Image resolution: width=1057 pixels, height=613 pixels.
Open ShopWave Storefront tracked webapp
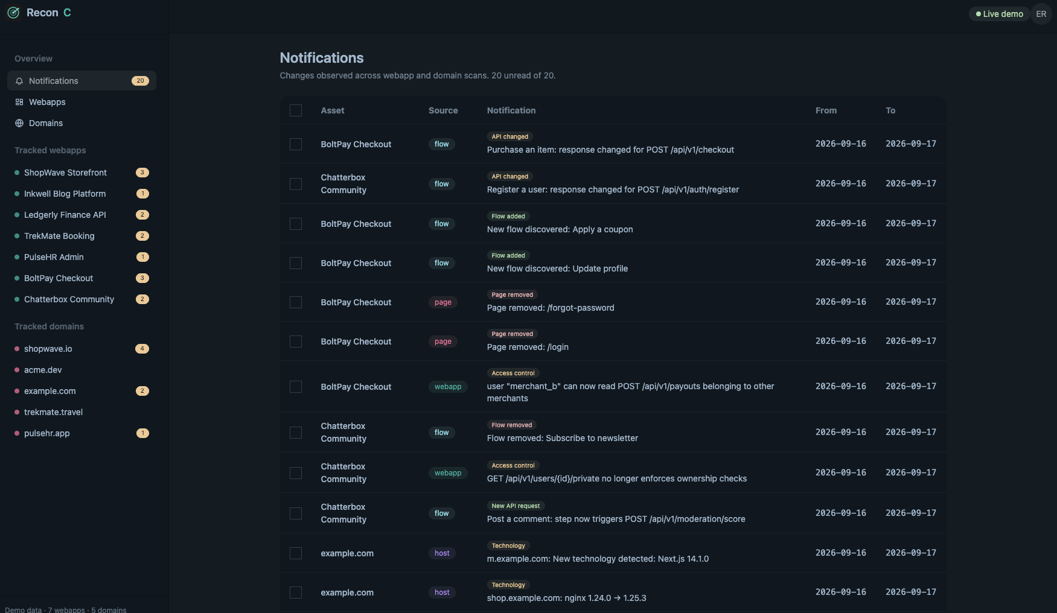point(81,173)
